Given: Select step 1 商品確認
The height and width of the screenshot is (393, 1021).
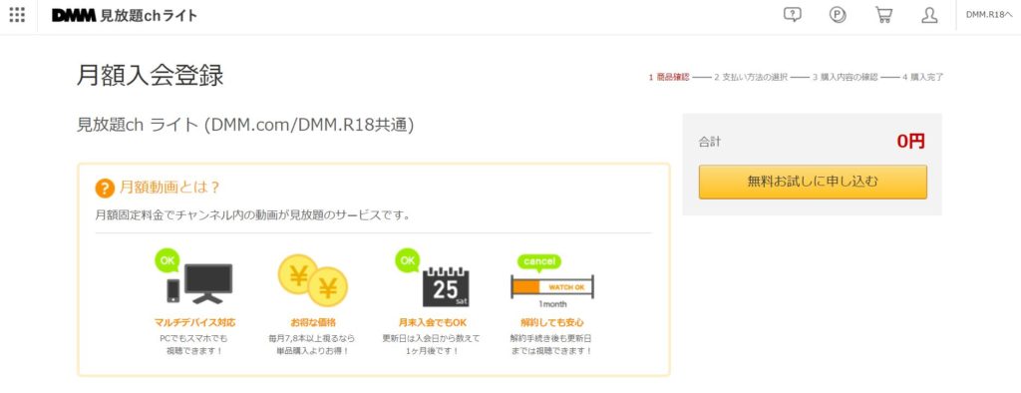Looking at the screenshot, I should pyautogui.click(x=669, y=77).
